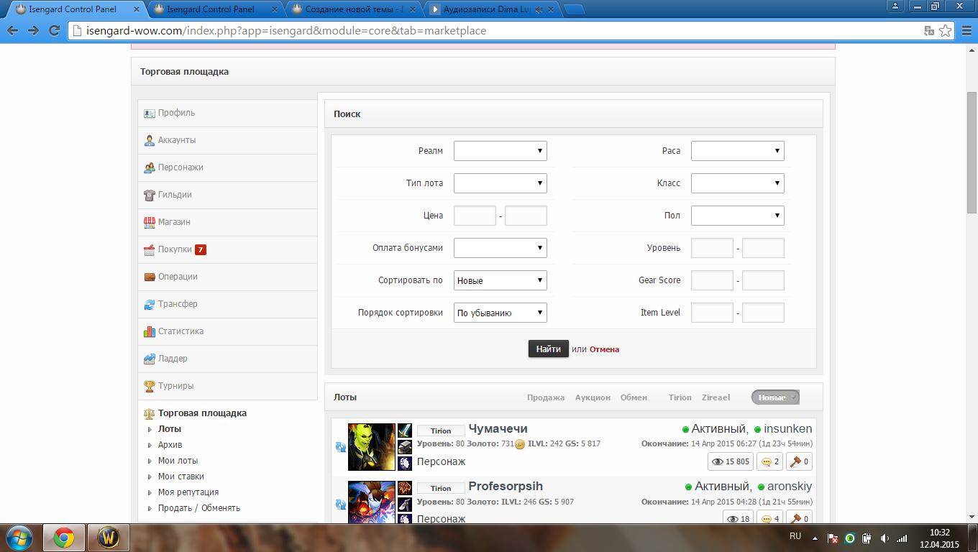
Task: Click the Отмена link
Action: coord(604,349)
